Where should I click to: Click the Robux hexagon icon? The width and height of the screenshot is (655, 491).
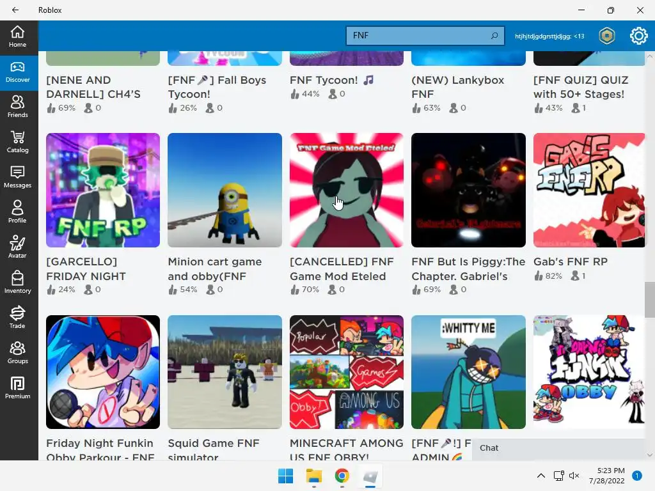(x=606, y=36)
